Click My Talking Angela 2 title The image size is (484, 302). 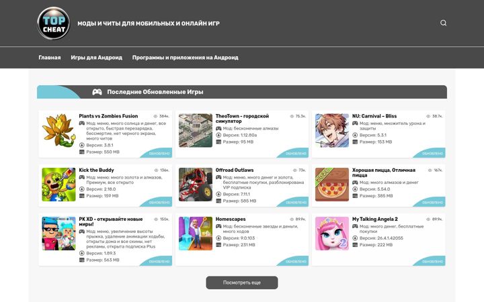(x=375, y=219)
